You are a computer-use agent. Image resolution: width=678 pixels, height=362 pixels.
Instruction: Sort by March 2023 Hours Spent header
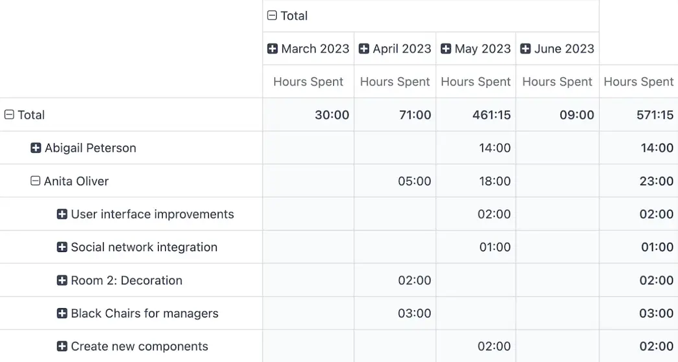pos(309,82)
